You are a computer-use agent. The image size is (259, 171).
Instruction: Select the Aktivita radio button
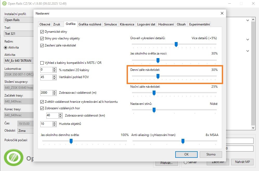click(x=6, y=47)
